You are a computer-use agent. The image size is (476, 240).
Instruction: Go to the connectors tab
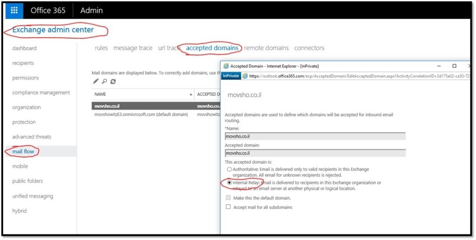coord(309,48)
